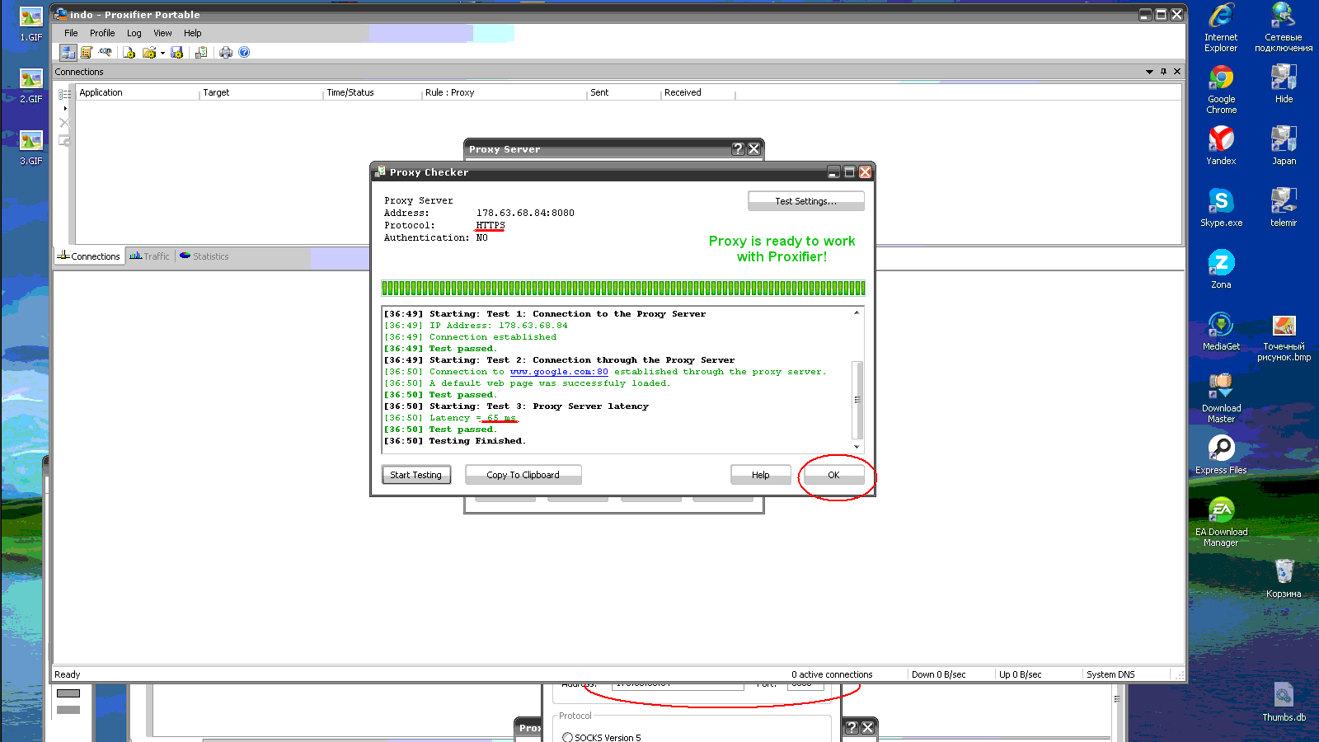
Task: Open the Hide desktop shortcut icon
Action: 1284,83
